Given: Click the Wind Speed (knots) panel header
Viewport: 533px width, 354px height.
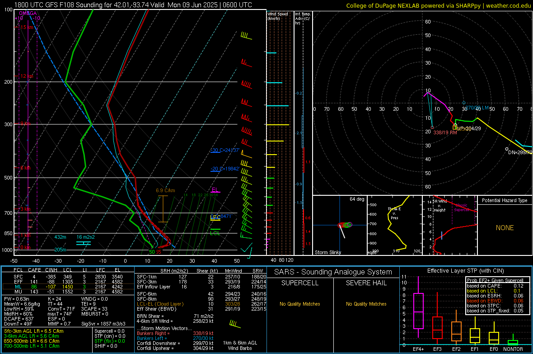Looking at the screenshot, I should [278, 16].
